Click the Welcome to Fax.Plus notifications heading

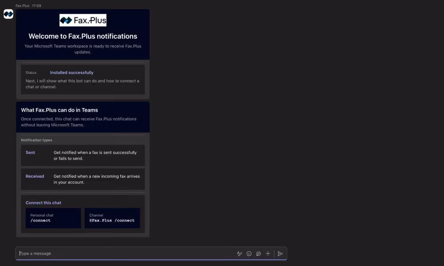pyautogui.click(x=83, y=36)
